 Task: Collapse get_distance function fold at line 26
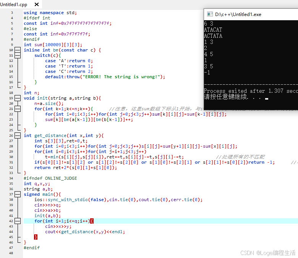point(18,135)
